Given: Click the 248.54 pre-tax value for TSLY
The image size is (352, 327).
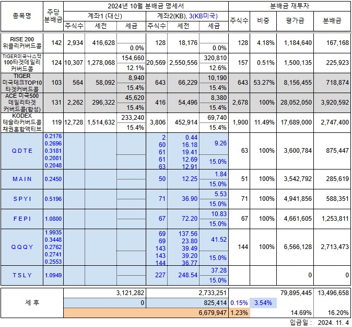Looking at the screenshot, I should pos(188,275).
